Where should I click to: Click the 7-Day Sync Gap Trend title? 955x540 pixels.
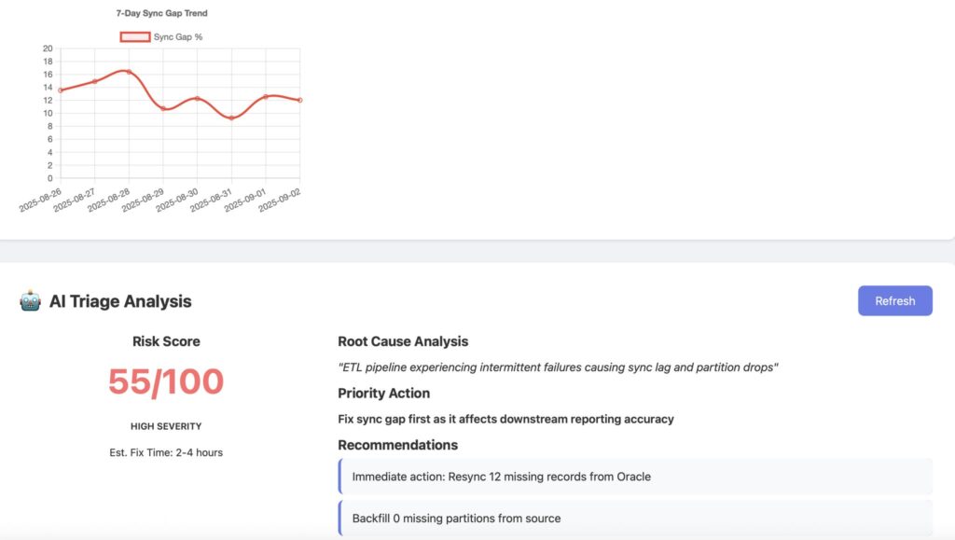point(162,13)
